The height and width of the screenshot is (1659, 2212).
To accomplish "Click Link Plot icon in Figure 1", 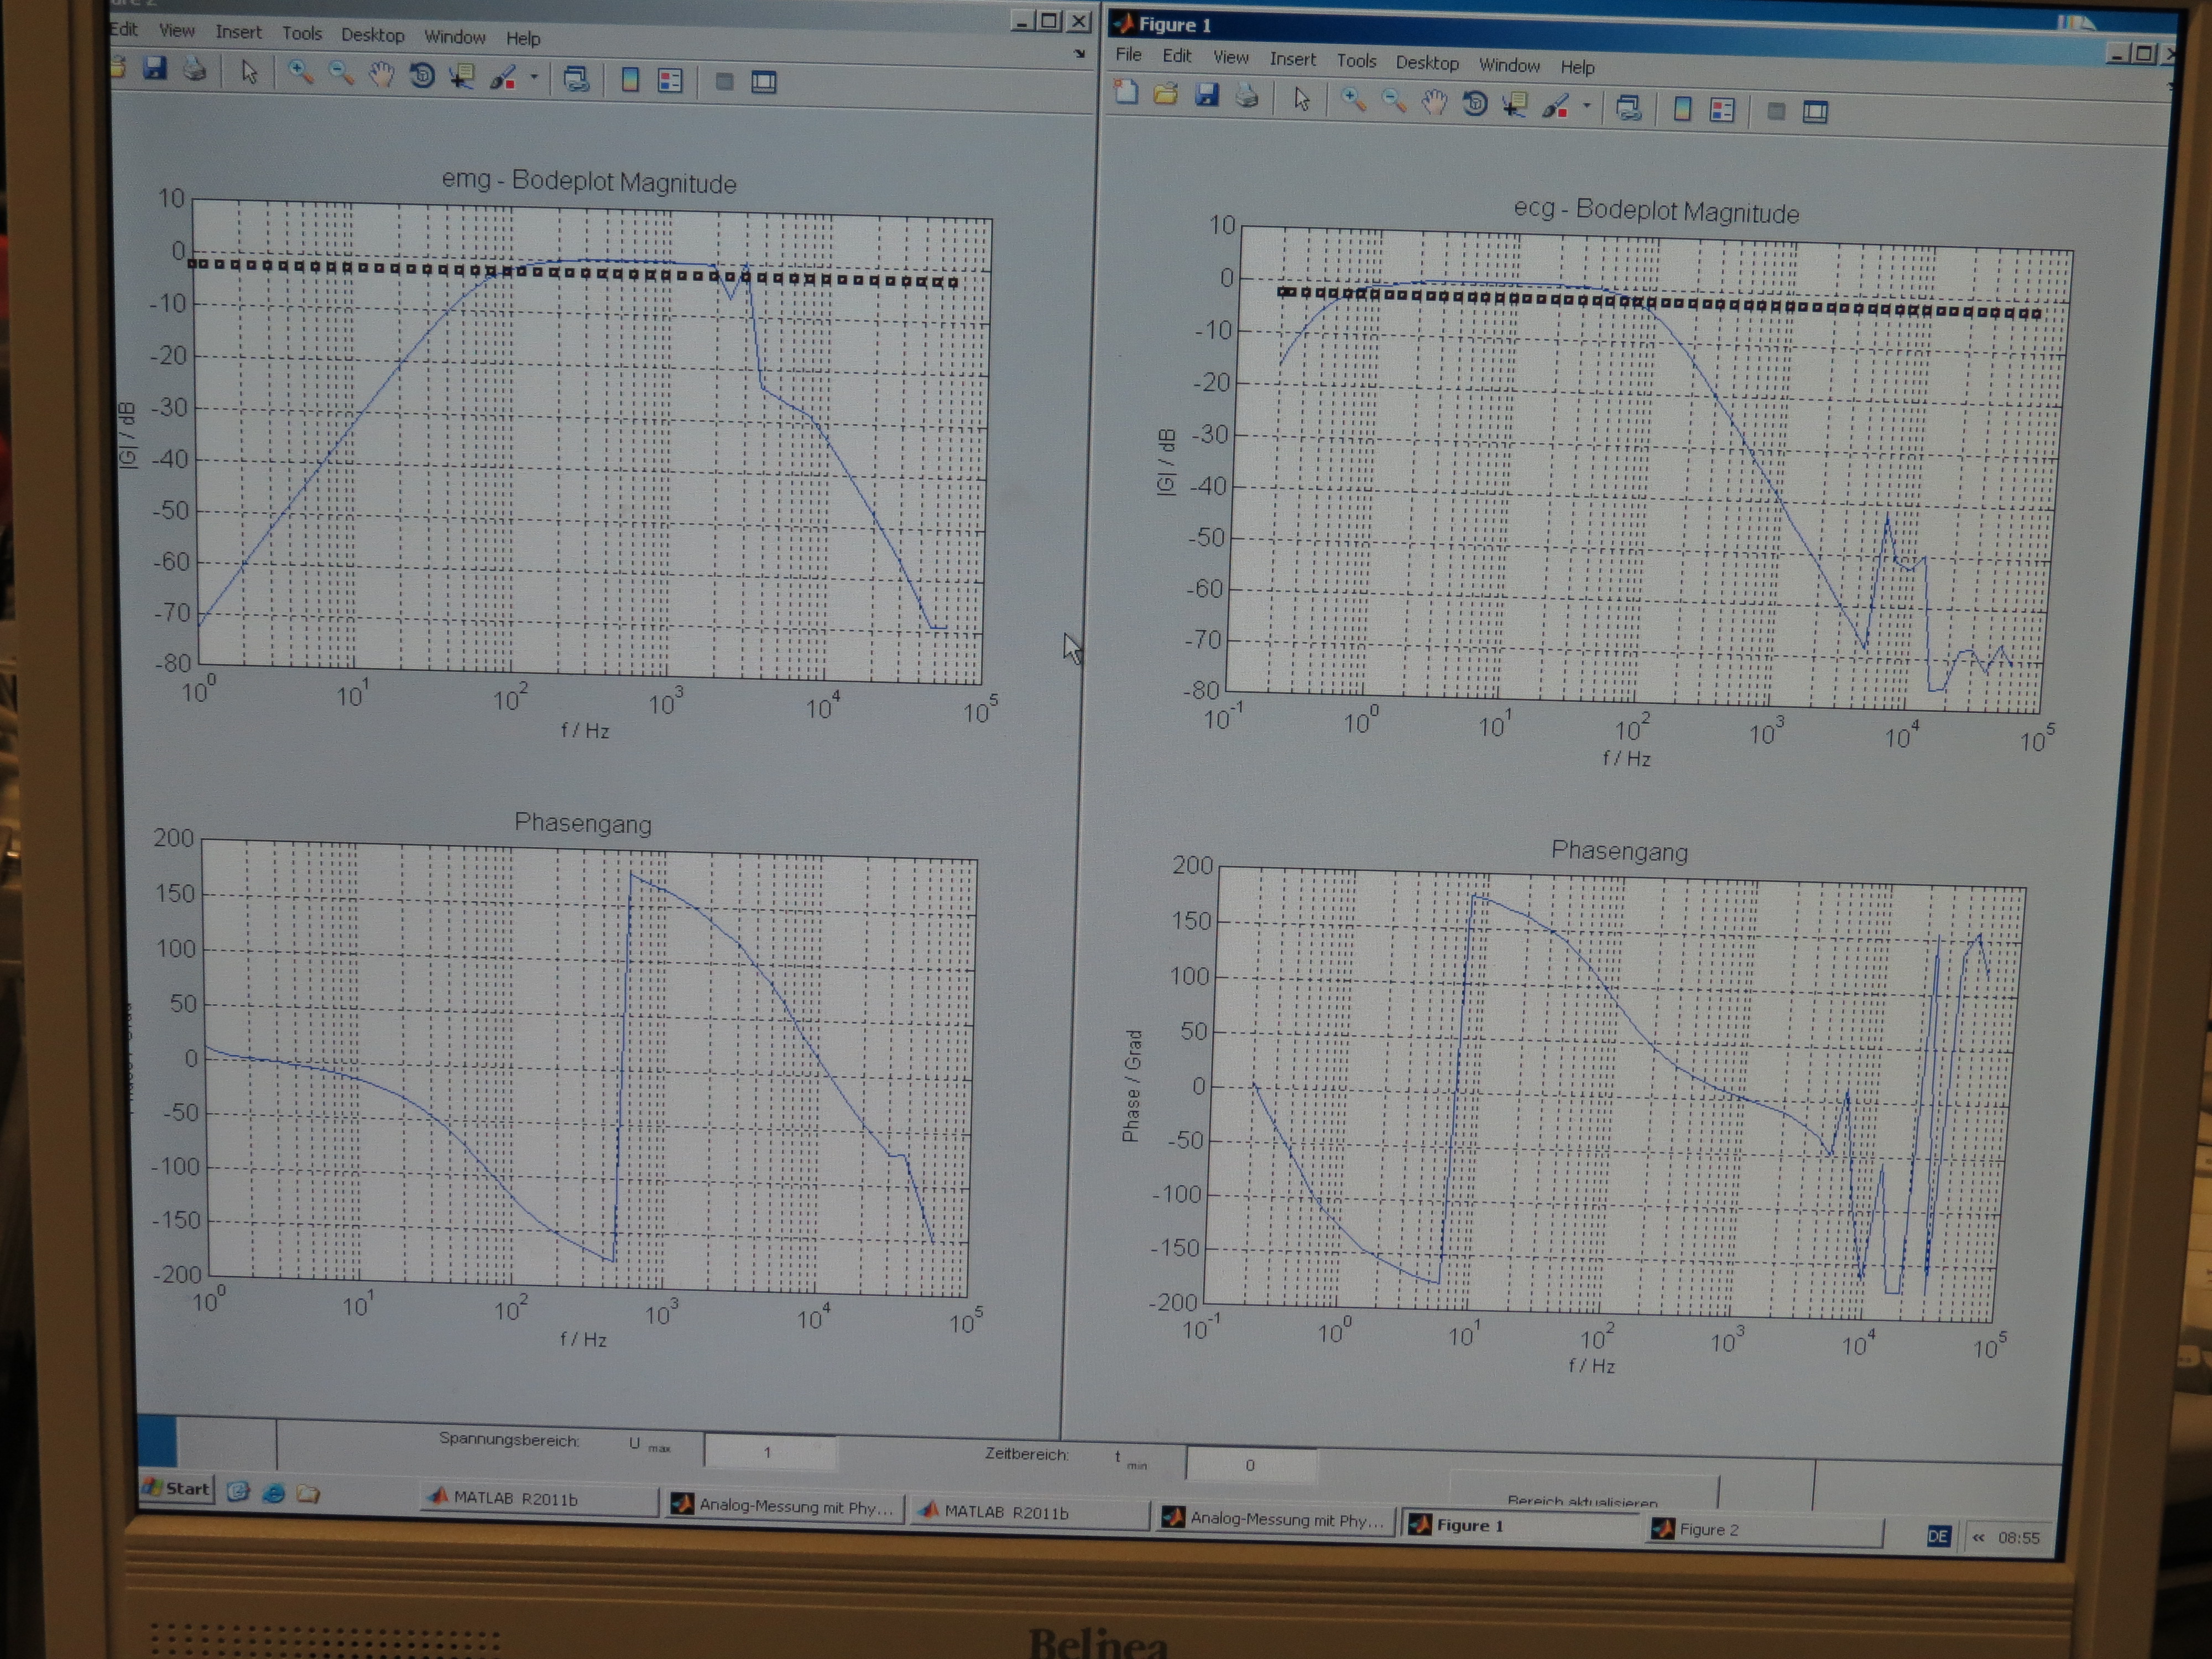I will [x=1628, y=107].
